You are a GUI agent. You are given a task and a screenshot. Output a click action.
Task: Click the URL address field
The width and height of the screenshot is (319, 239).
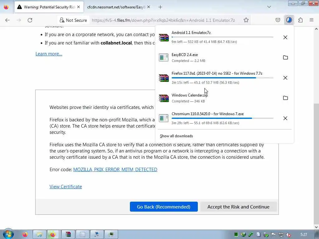(163, 20)
